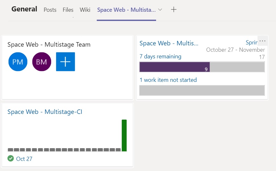Open the Space Web - Multistage-CI link

(45, 112)
